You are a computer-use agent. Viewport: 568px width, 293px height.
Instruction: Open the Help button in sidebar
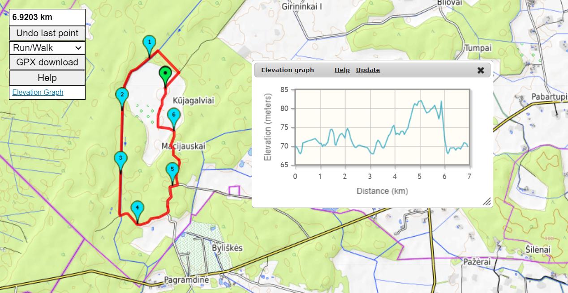pyautogui.click(x=47, y=78)
